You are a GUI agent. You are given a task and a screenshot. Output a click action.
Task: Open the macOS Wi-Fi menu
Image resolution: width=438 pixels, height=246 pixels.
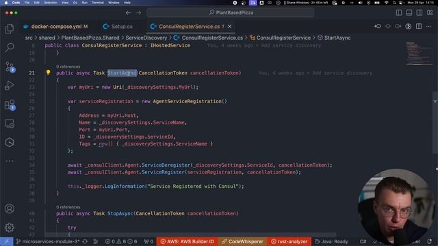click(x=386, y=3)
